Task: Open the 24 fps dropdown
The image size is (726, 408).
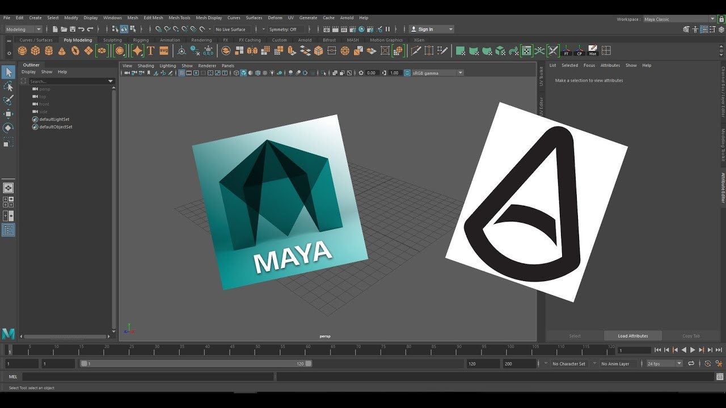Action: (x=664, y=364)
